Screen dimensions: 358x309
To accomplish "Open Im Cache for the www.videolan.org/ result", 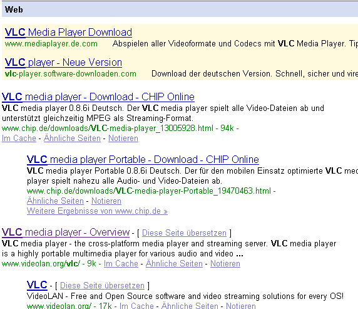I will (x=136, y=306).
